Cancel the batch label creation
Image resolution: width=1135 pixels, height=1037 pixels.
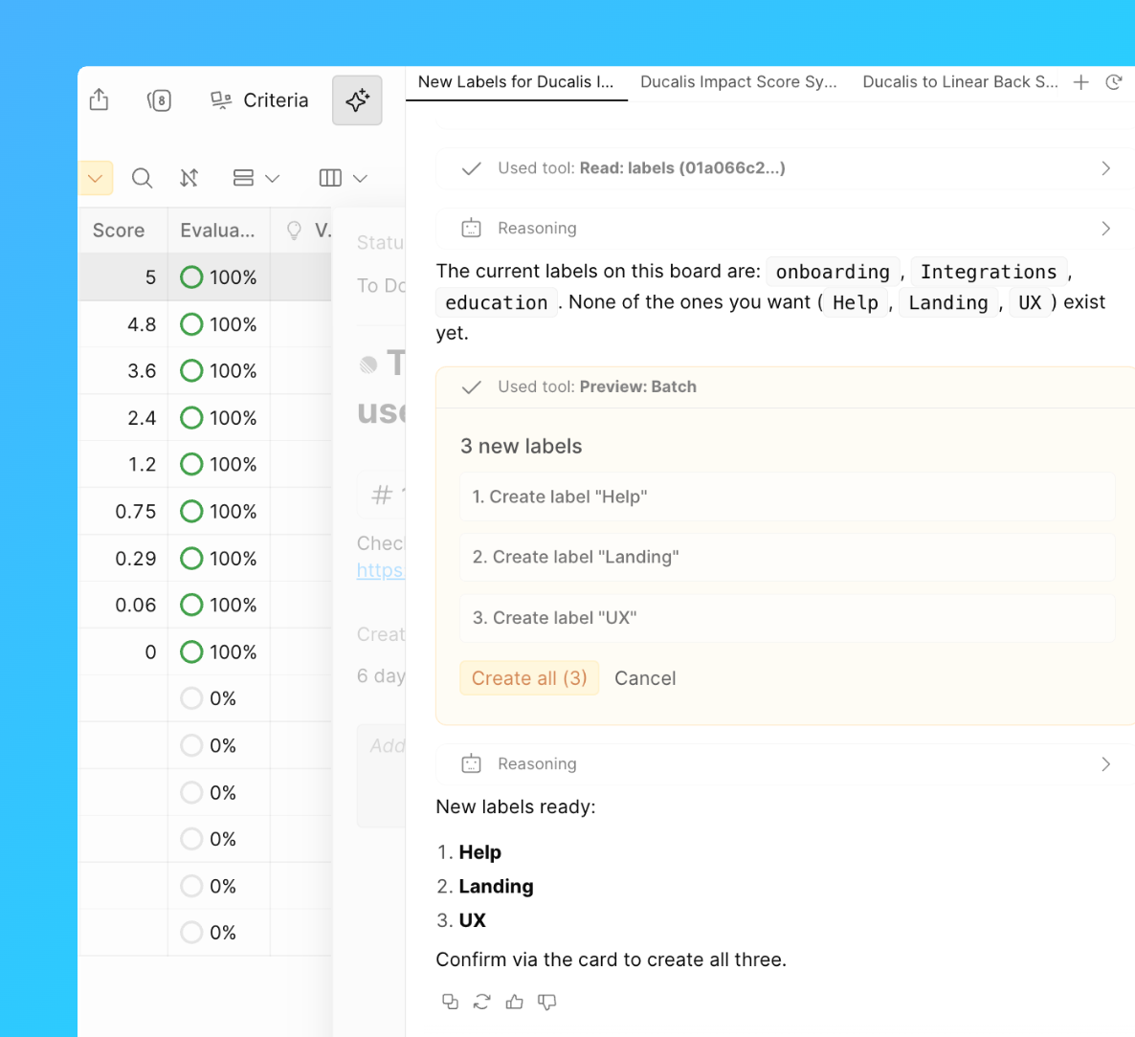click(x=645, y=678)
